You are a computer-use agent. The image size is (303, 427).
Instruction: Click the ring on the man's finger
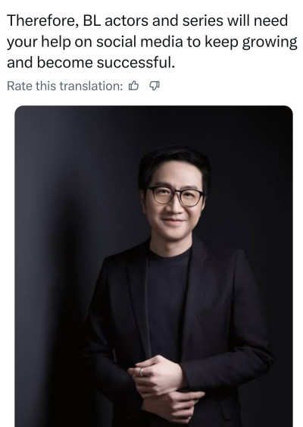(x=141, y=372)
